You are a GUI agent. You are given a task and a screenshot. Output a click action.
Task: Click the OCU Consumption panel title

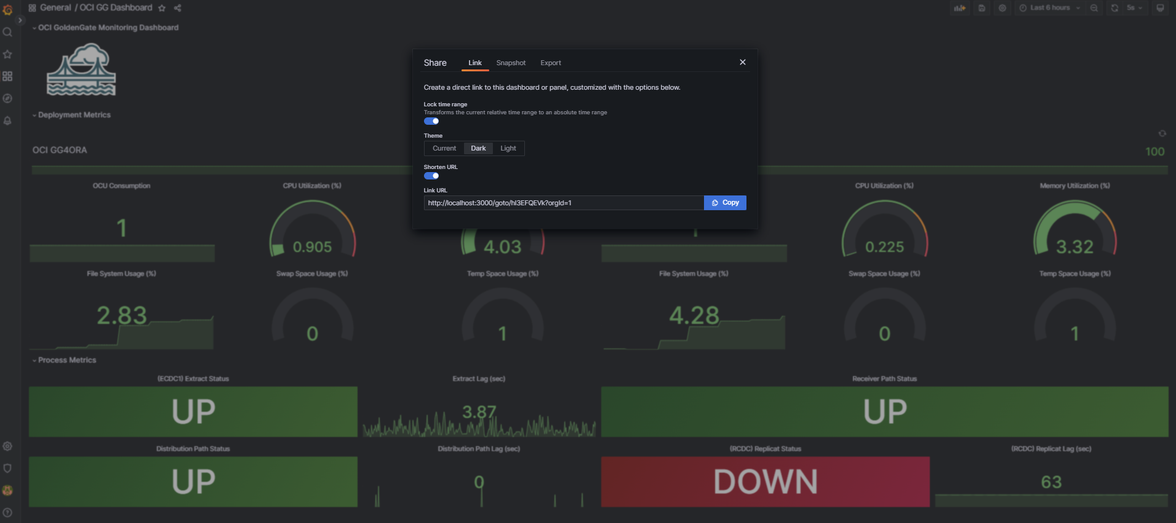point(122,186)
